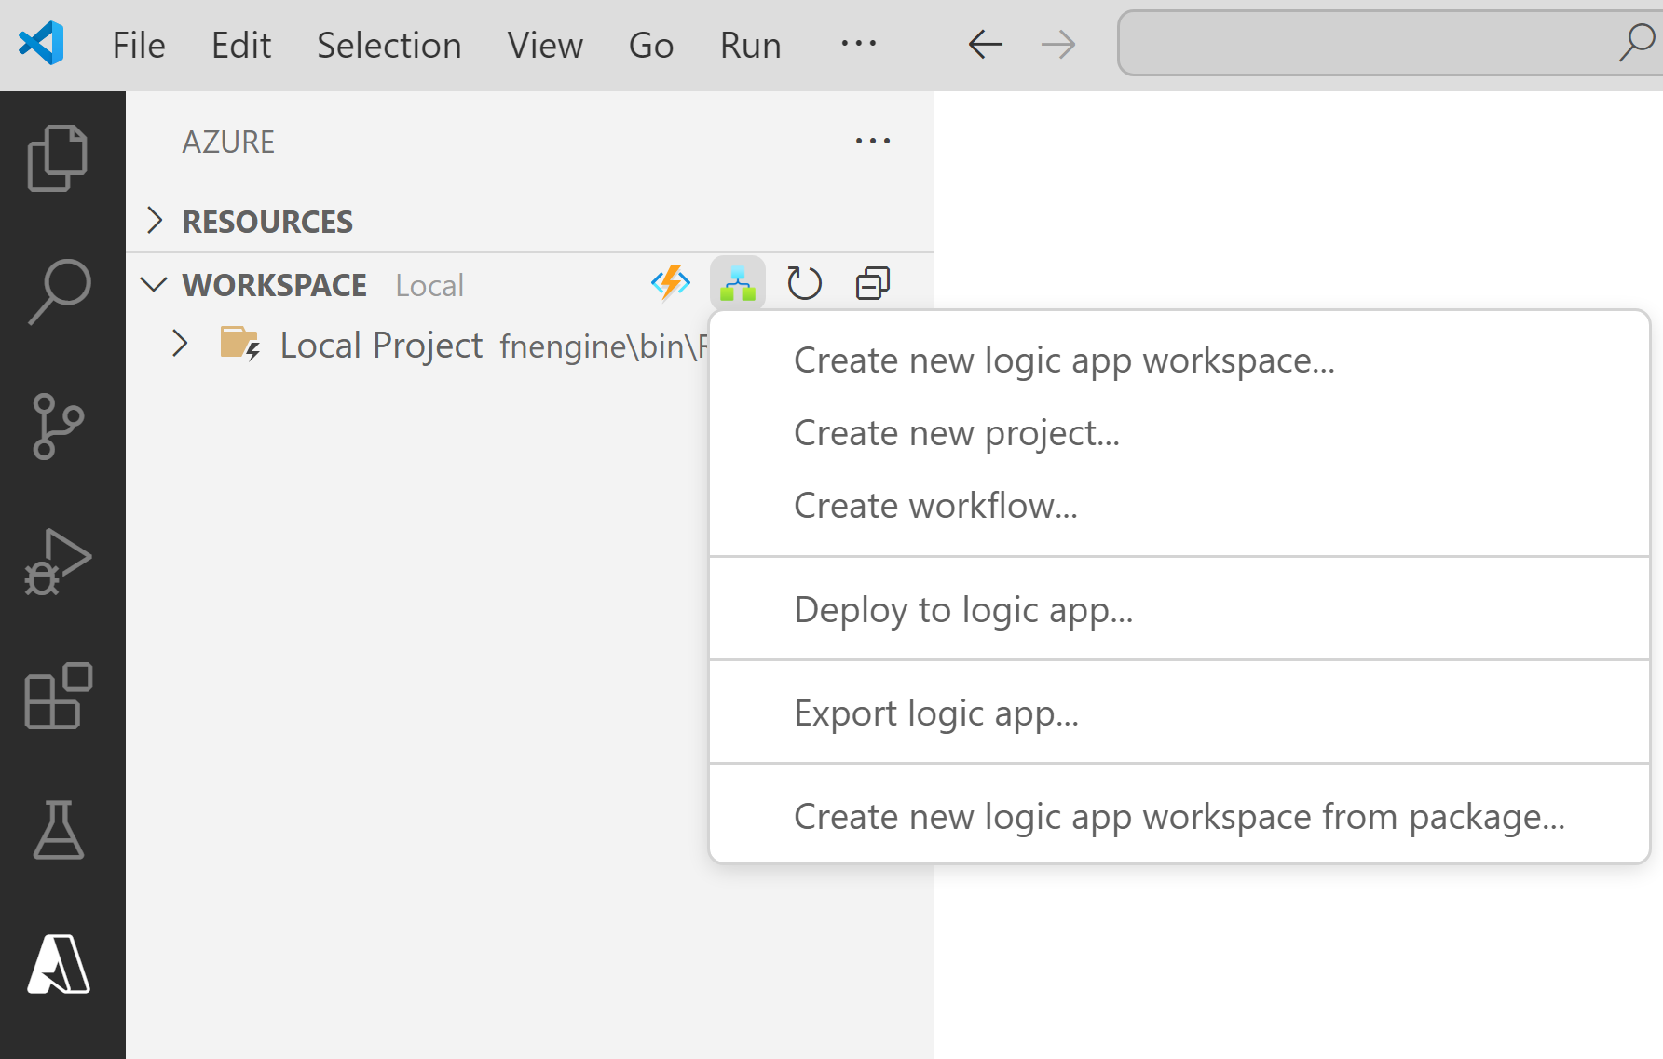Click the back navigation arrow
The height and width of the screenshot is (1059, 1663).
click(984, 43)
